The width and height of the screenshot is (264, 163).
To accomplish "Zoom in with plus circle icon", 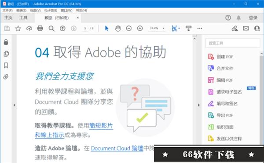I will 140,28.
